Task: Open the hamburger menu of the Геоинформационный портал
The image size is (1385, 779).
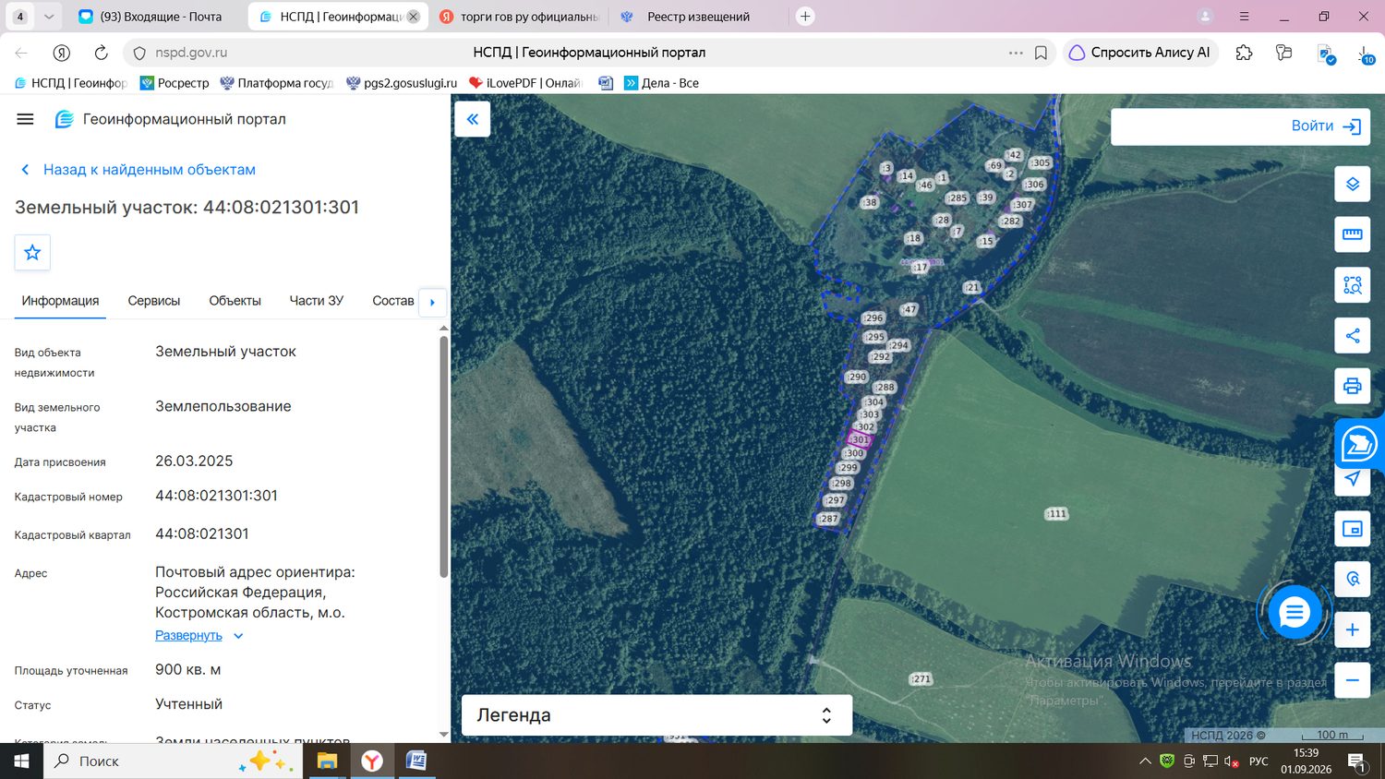Action: click(x=25, y=119)
